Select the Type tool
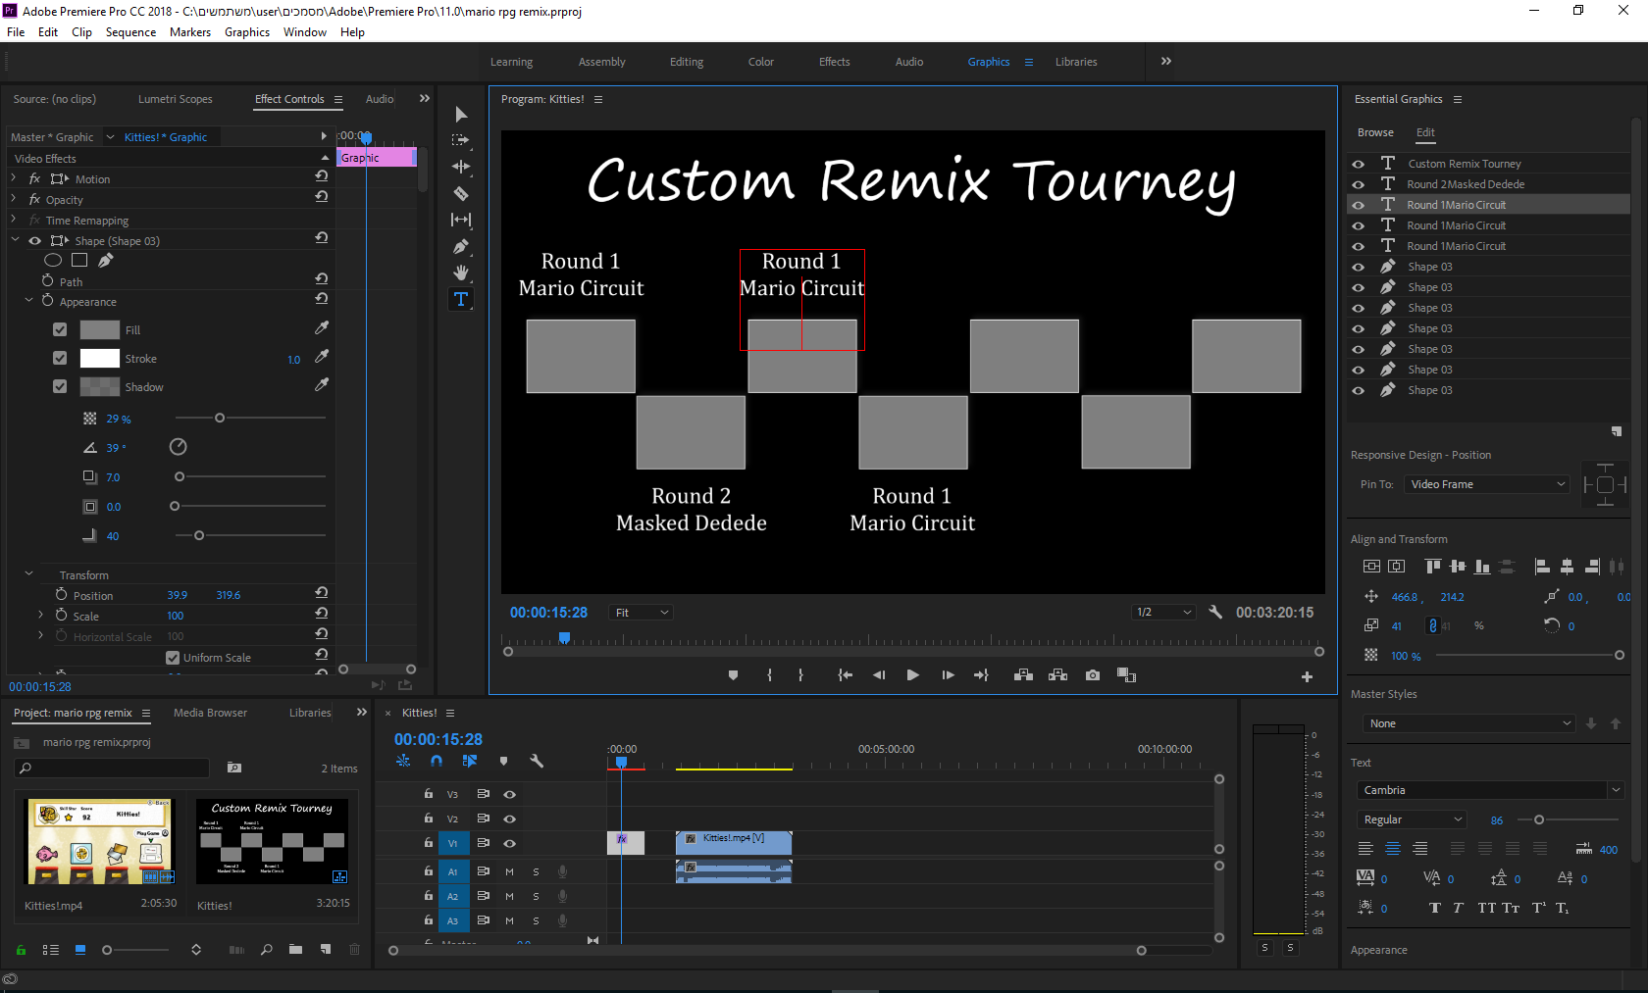Image resolution: width=1648 pixels, height=993 pixels. point(461,299)
